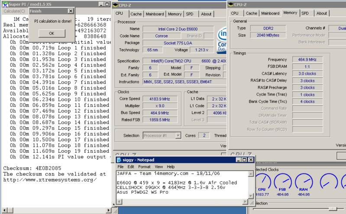The height and width of the screenshot is (214, 346).
Task: Click the Voltage value 1.213 v
Action: [201, 50]
